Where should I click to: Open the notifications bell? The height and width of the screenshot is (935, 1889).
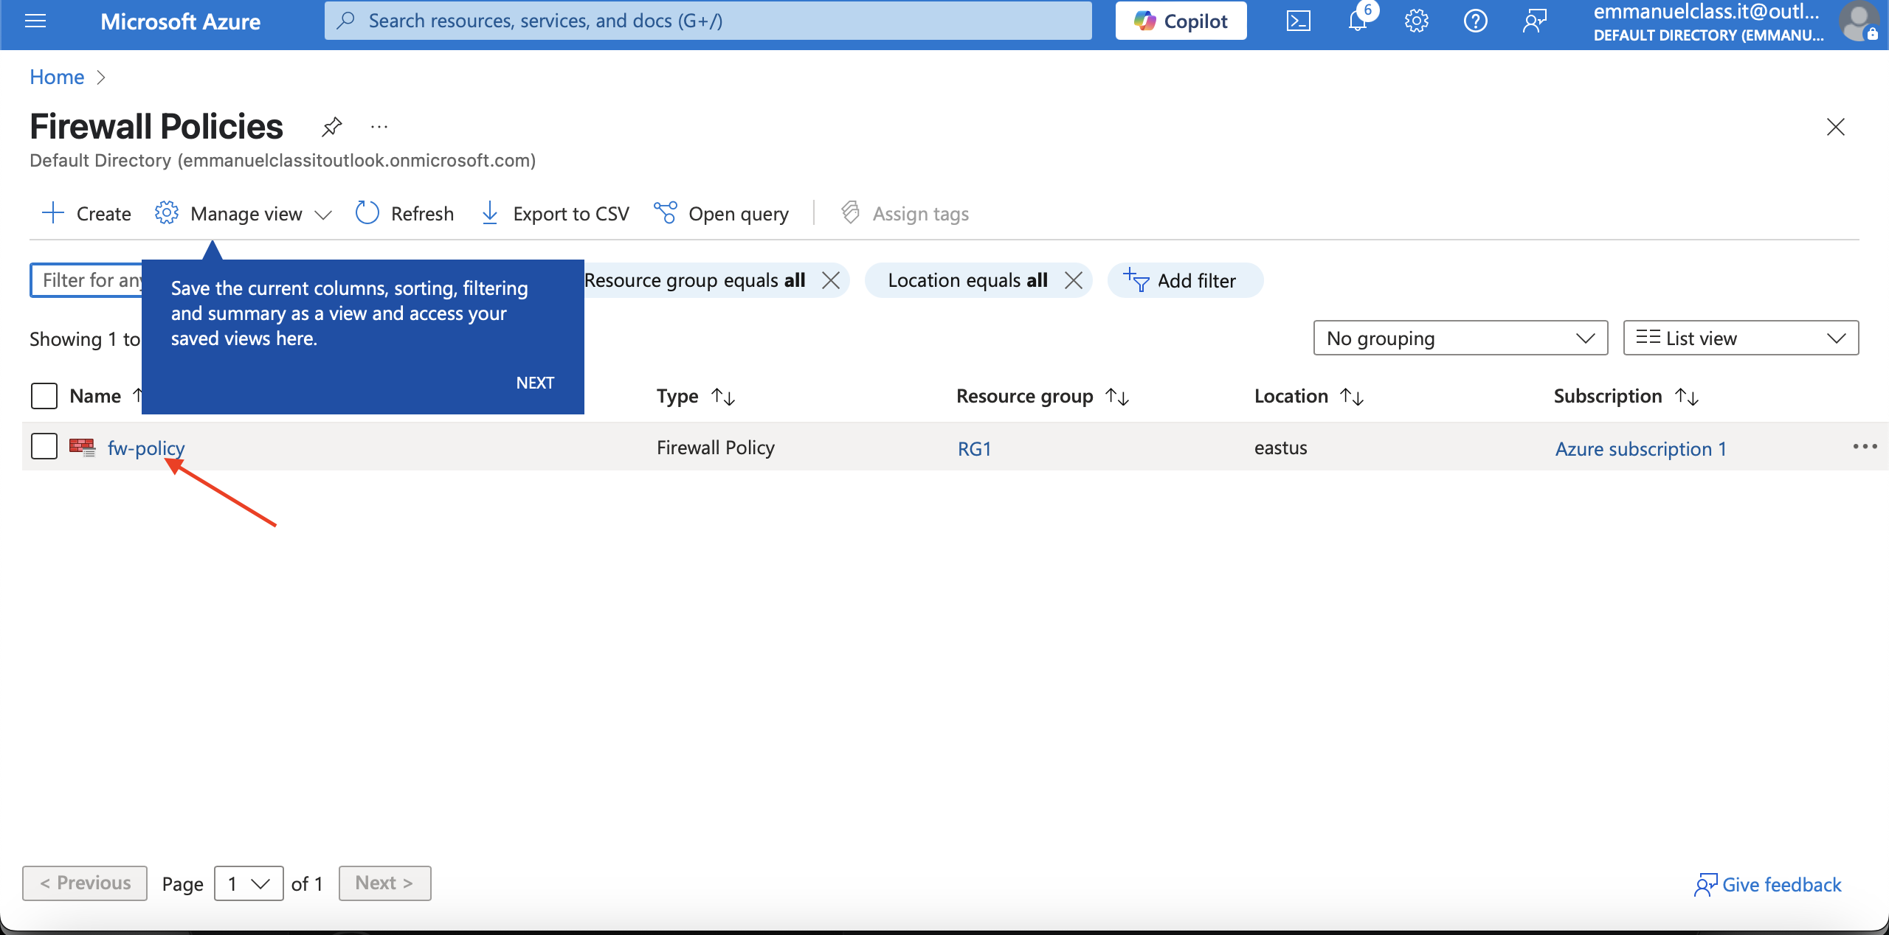tap(1358, 21)
